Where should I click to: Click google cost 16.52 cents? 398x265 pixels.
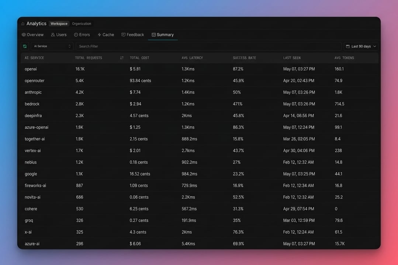coord(140,174)
